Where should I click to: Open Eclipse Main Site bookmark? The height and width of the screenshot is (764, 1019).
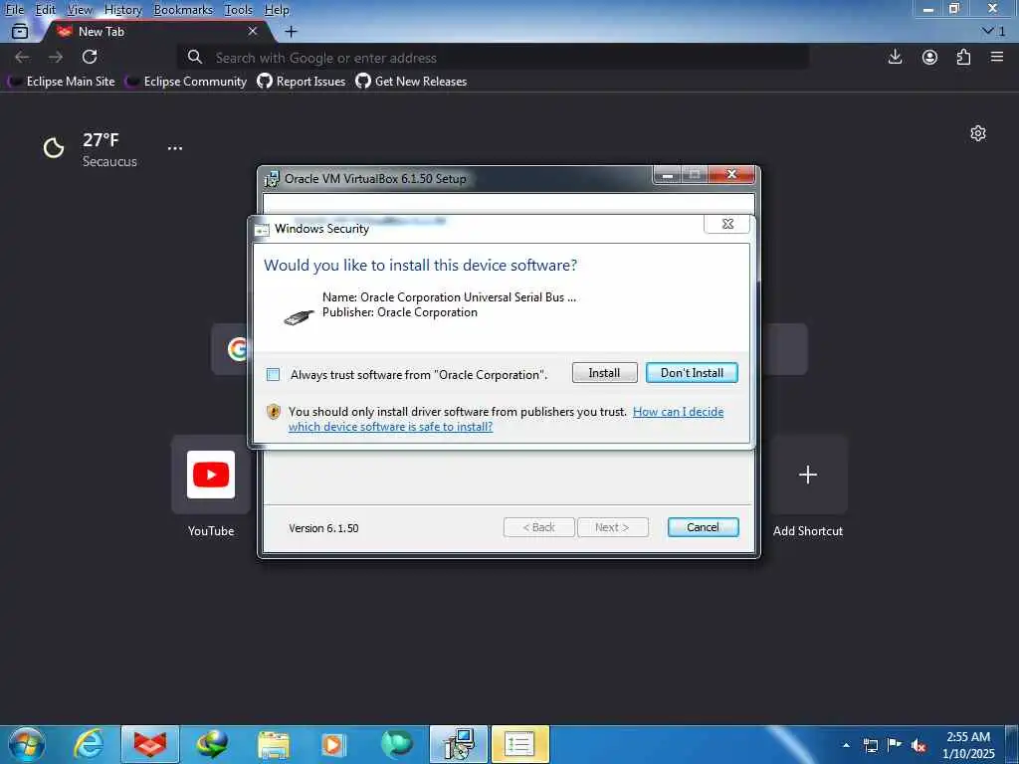pos(61,82)
